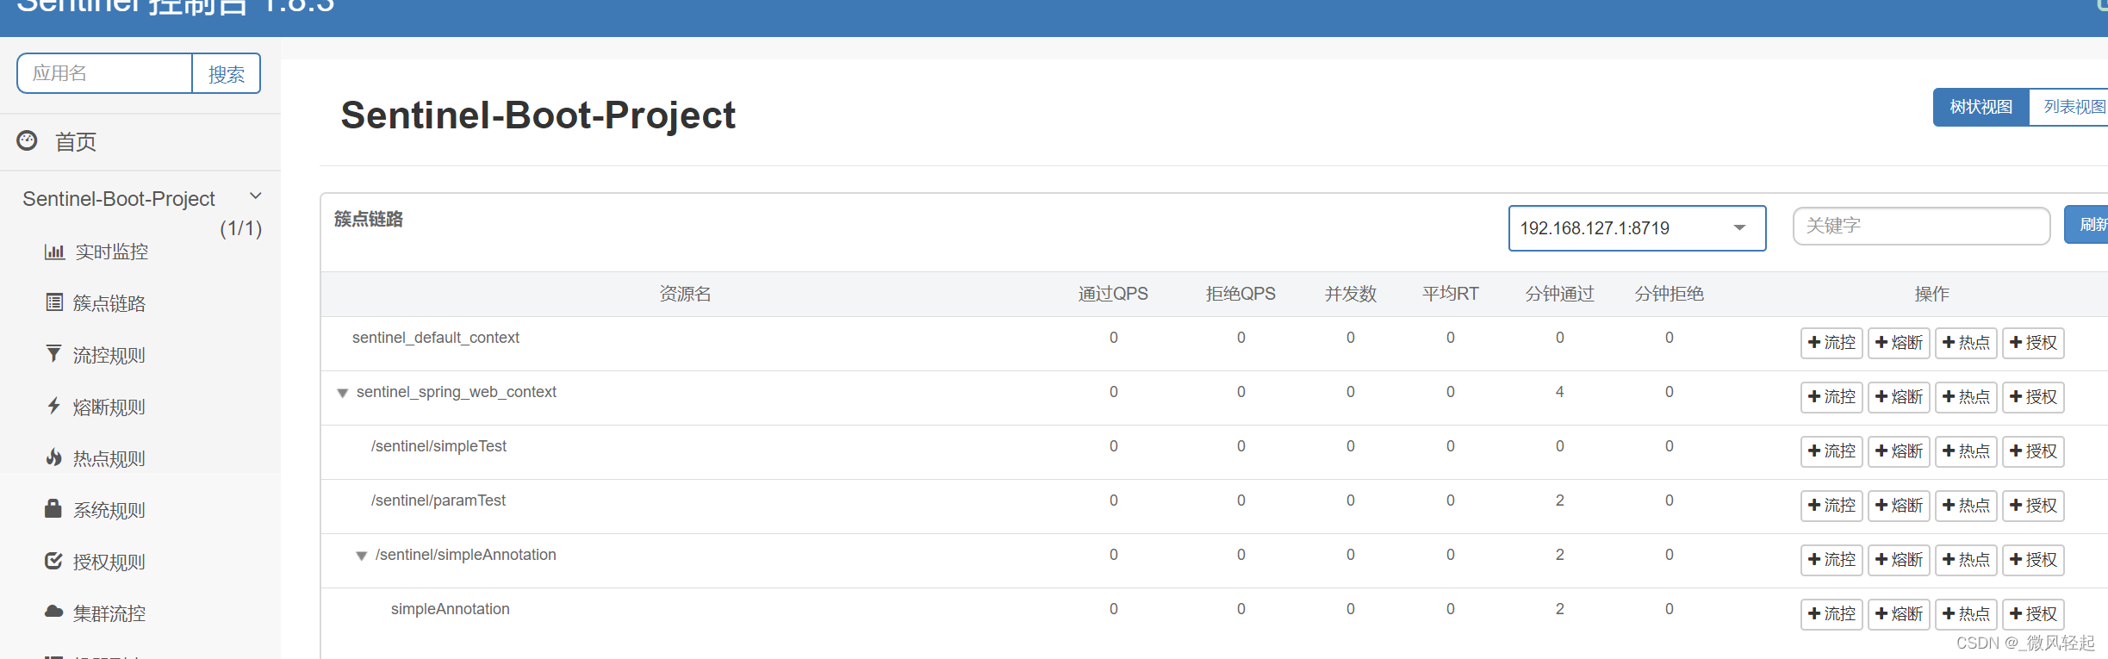Switch to 列表视图 list view
Screen dimensions: 2108x659
click(x=2070, y=108)
